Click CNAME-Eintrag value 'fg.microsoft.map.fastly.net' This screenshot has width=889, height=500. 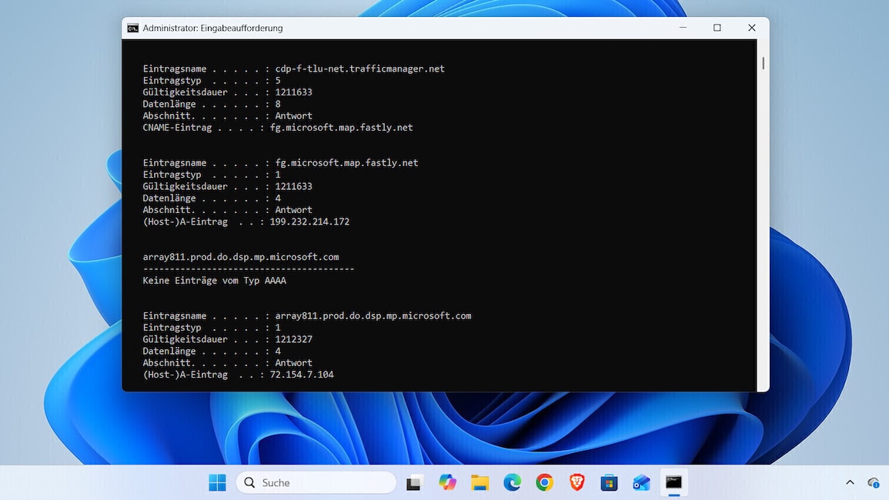[341, 128]
